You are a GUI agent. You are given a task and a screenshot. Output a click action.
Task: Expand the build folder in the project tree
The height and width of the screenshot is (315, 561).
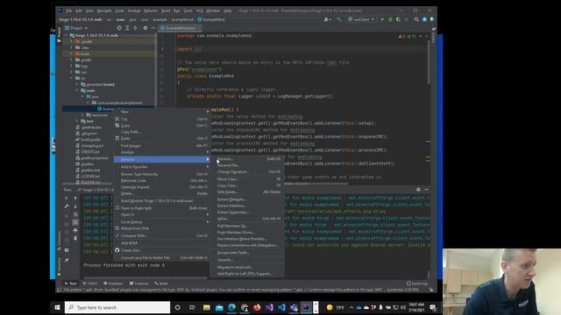(x=72, y=54)
